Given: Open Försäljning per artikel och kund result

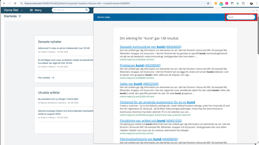Looking at the screenshot, I should tap(151, 121).
